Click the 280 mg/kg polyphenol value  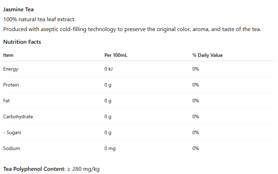pyautogui.click(x=86, y=169)
